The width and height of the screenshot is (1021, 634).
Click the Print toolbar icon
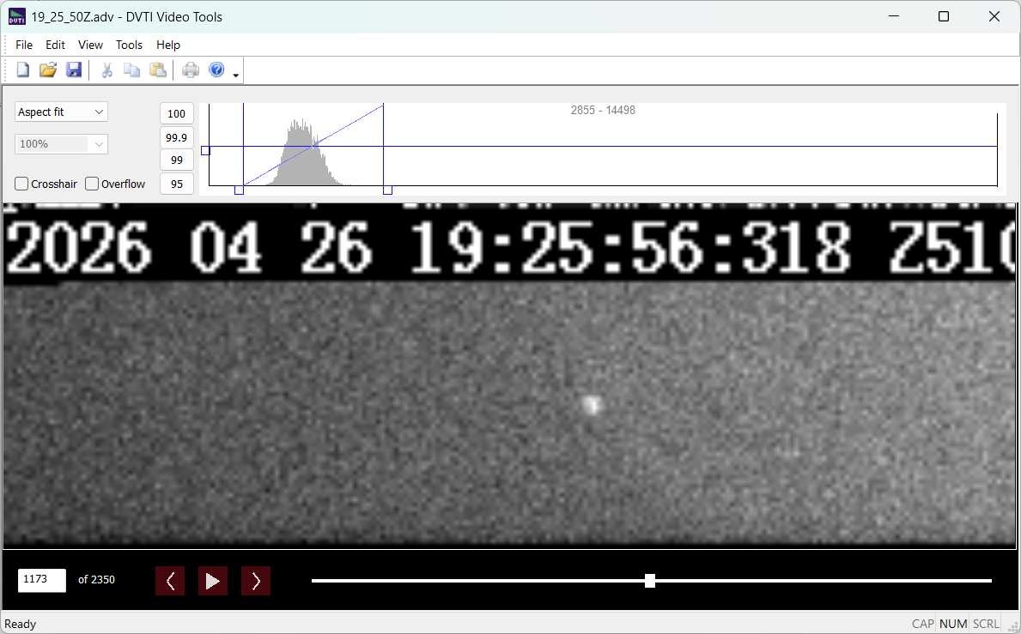[x=191, y=69]
